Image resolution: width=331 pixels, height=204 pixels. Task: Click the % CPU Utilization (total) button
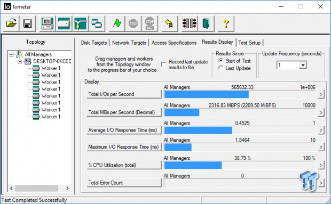(124, 165)
